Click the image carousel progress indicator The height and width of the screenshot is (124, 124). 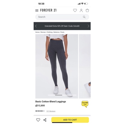(x=62, y=95)
